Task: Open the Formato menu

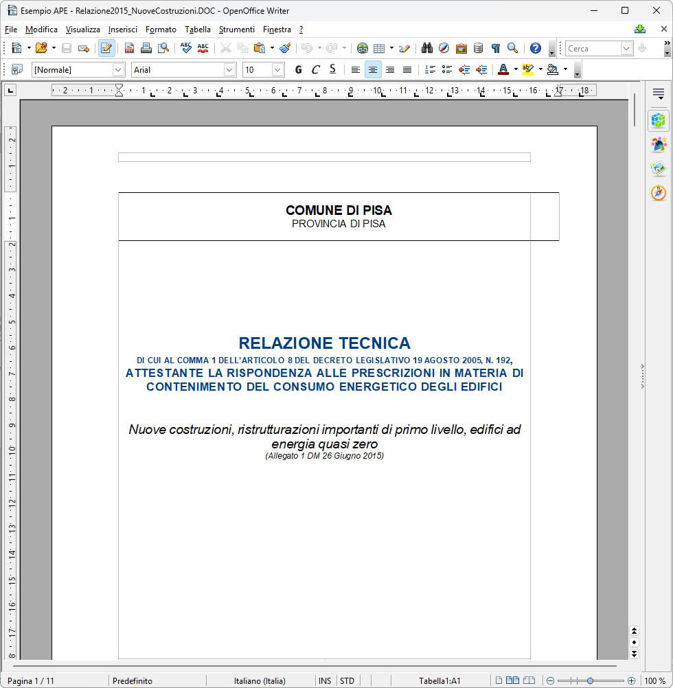Action: click(161, 30)
